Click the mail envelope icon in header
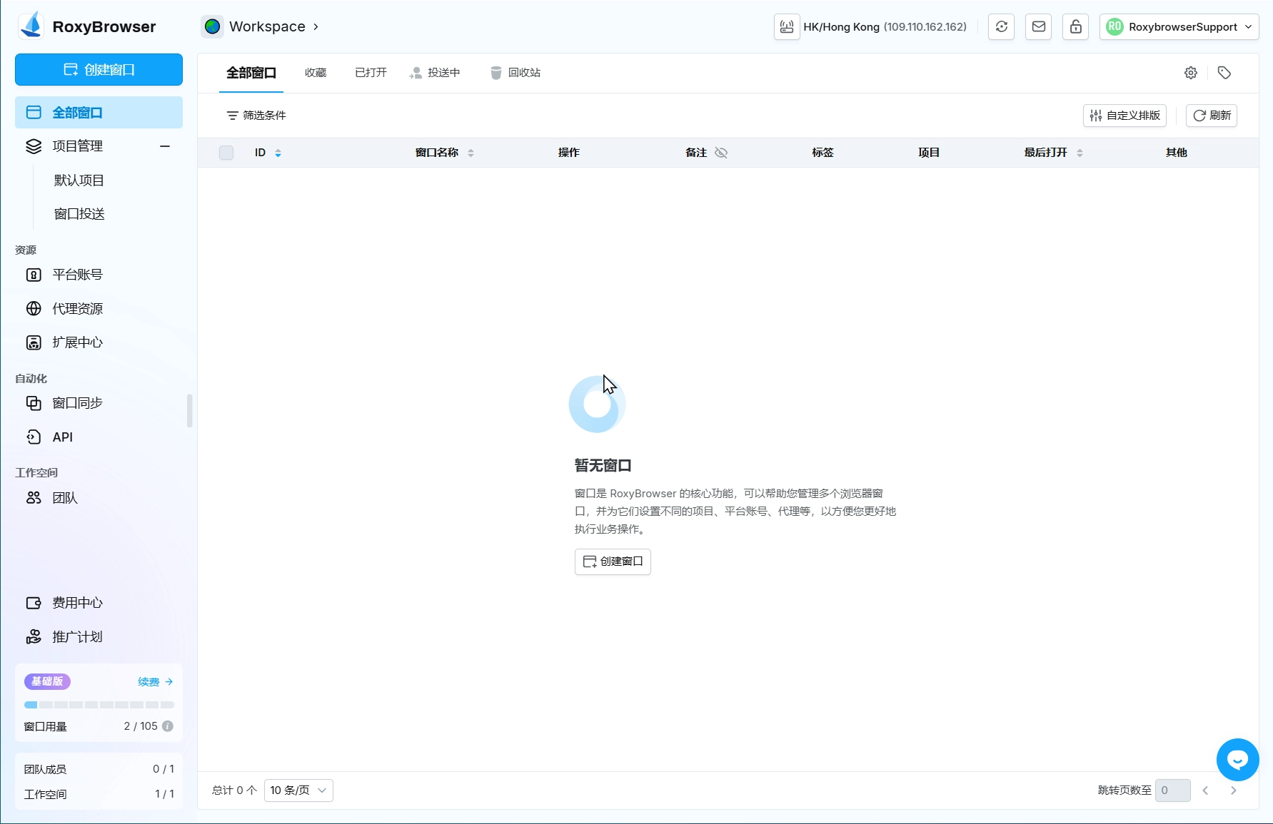Image resolution: width=1273 pixels, height=824 pixels. pyautogui.click(x=1038, y=27)
